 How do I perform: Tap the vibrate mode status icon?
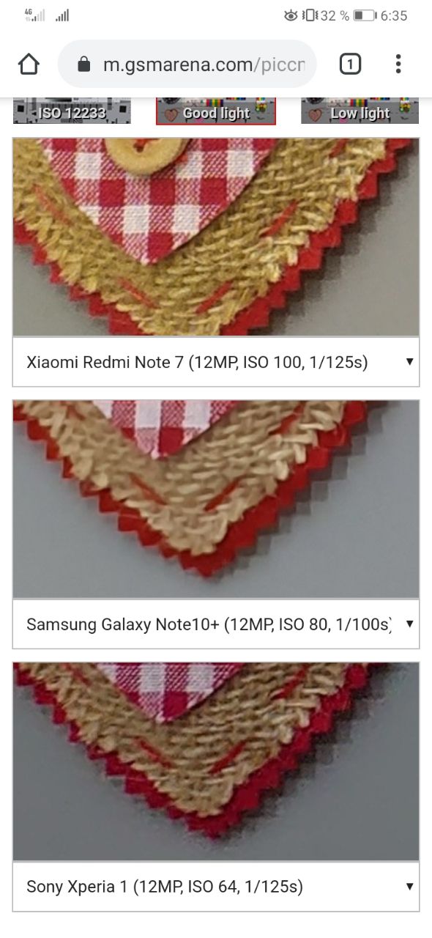[x=310, y=15]
